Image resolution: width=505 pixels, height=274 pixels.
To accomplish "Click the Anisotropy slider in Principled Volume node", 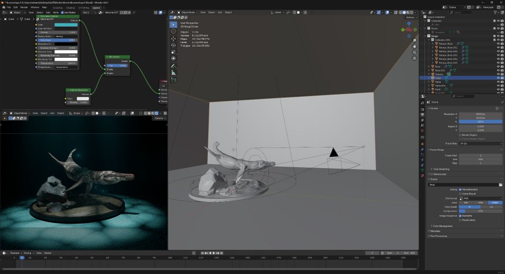I will tap(58, 40).
